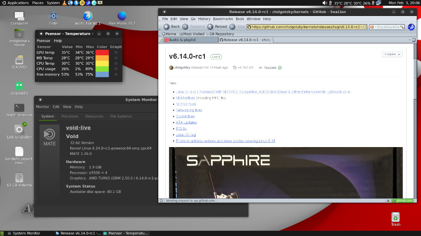Switch to Psensor in bottom taskbar

tap(126, 233)
